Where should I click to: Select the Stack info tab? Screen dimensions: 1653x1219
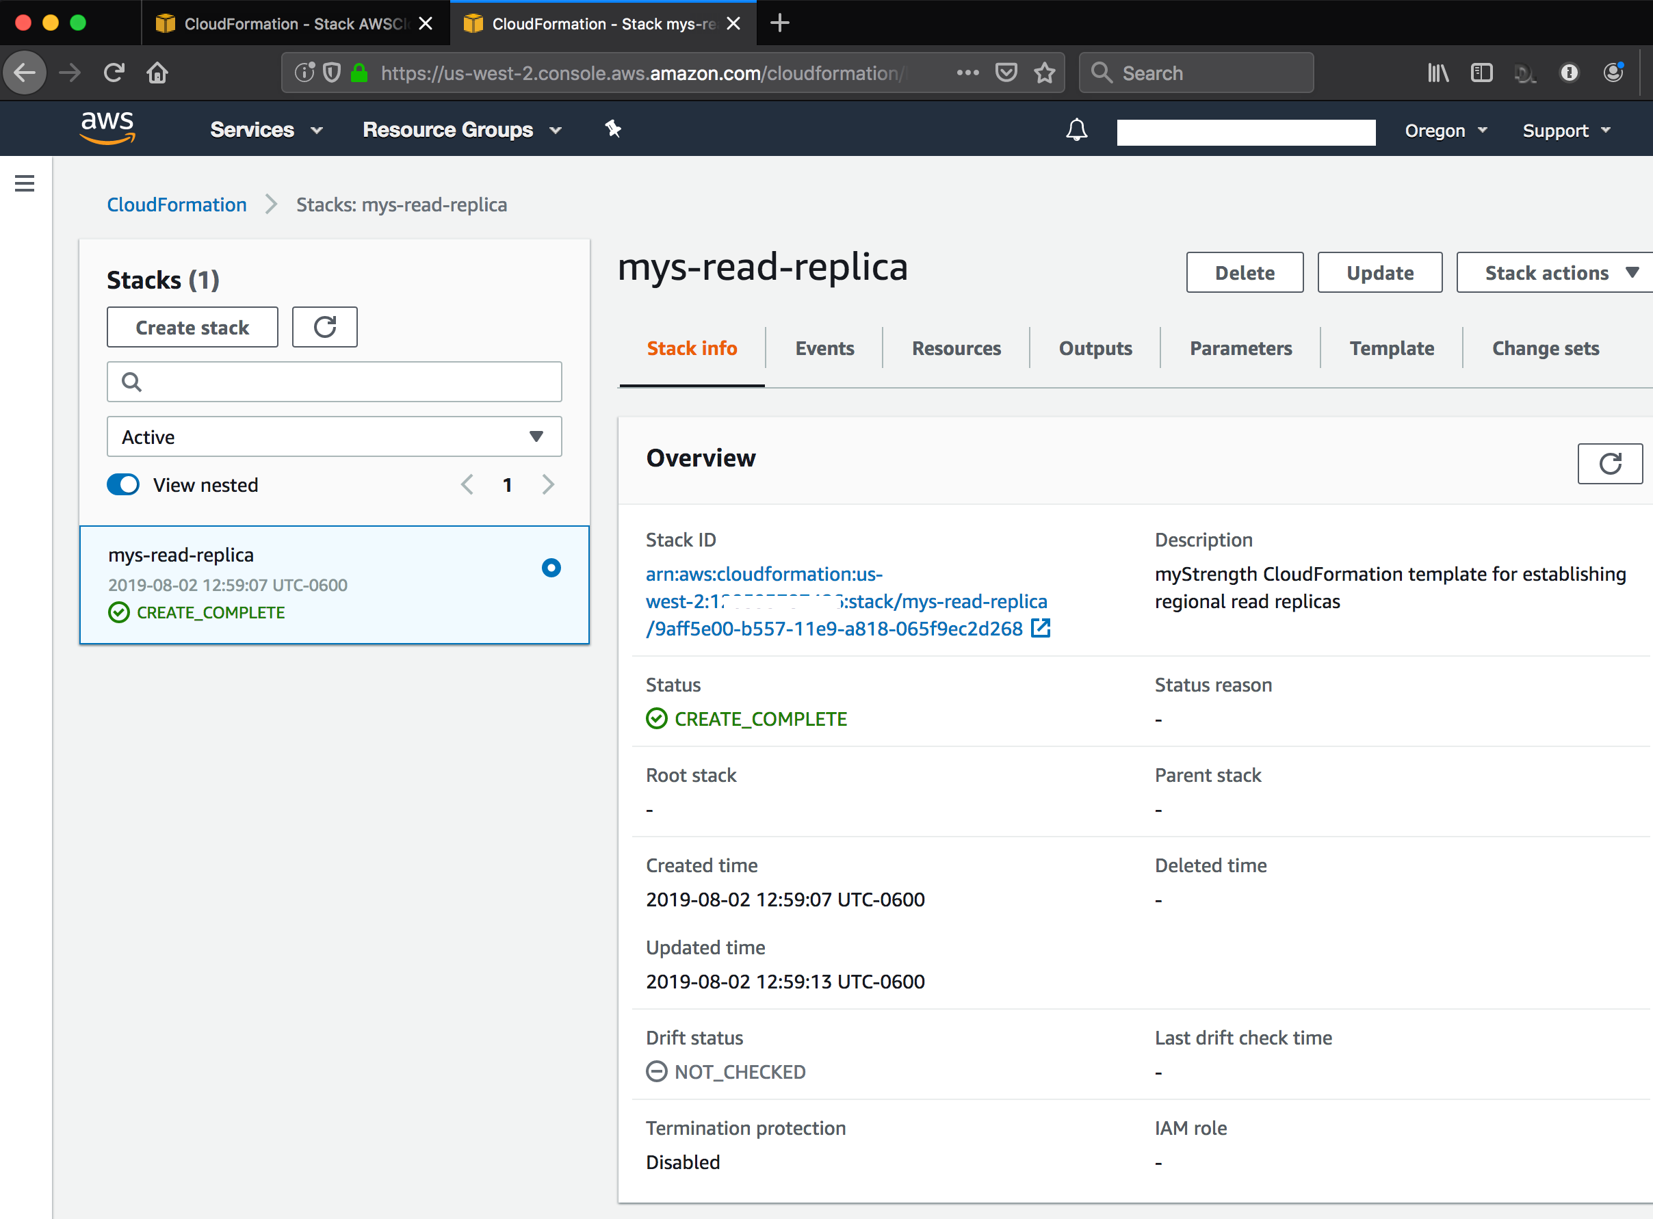click(692, 348)
